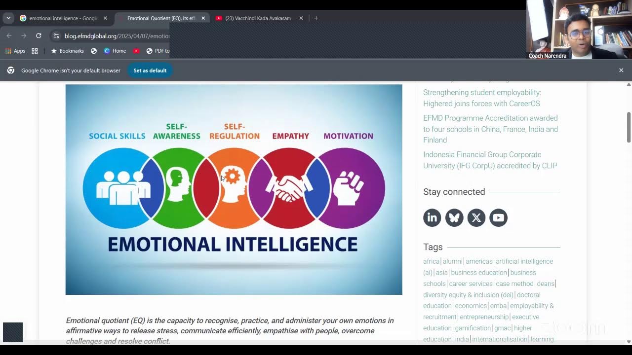Select the americas tag
This screenshot has width=632, height=355.
(x=479, y=261)
